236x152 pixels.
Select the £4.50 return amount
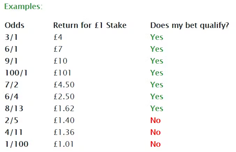coord(64,85)
